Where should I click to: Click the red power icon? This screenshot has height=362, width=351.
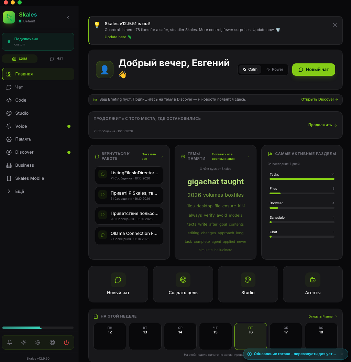[x=66, y=342]
